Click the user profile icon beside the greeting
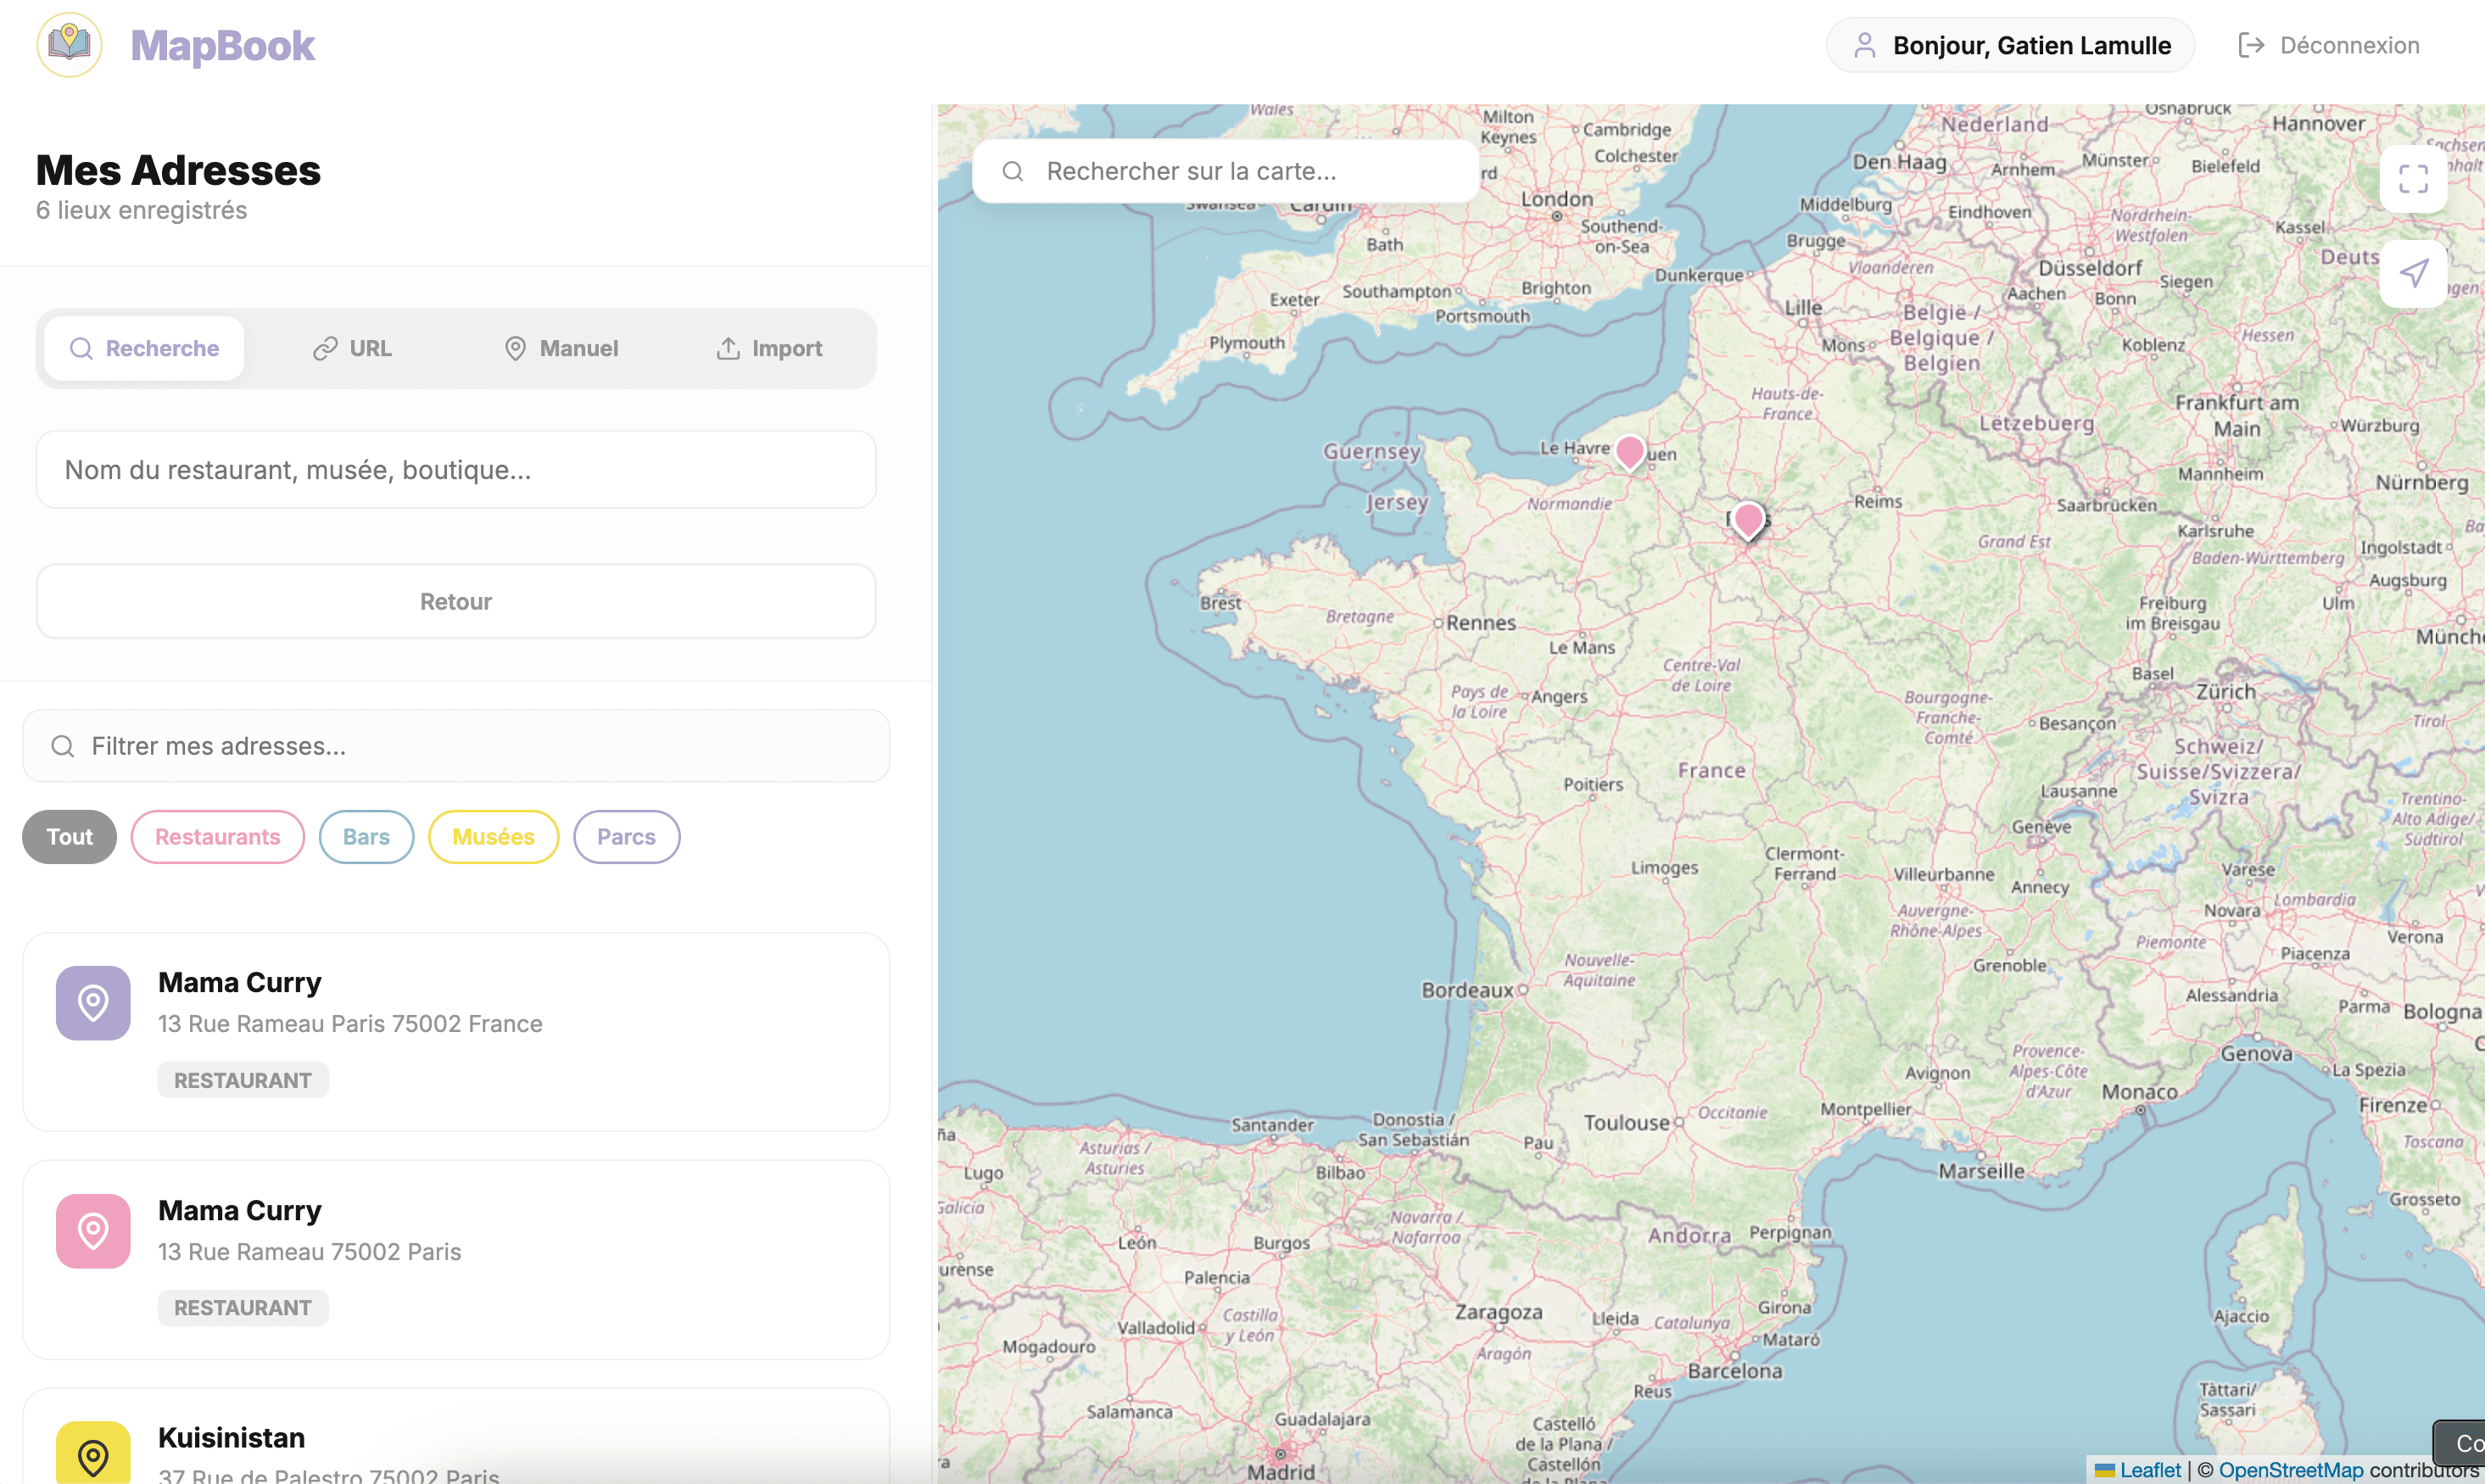Screen dimensions: 2485x1484 click(x=1865, y=44)
